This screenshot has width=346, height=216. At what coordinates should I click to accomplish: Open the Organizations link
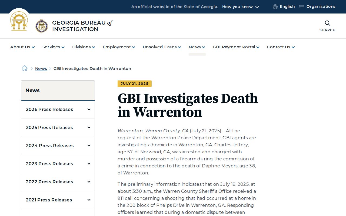click(321, 6)
